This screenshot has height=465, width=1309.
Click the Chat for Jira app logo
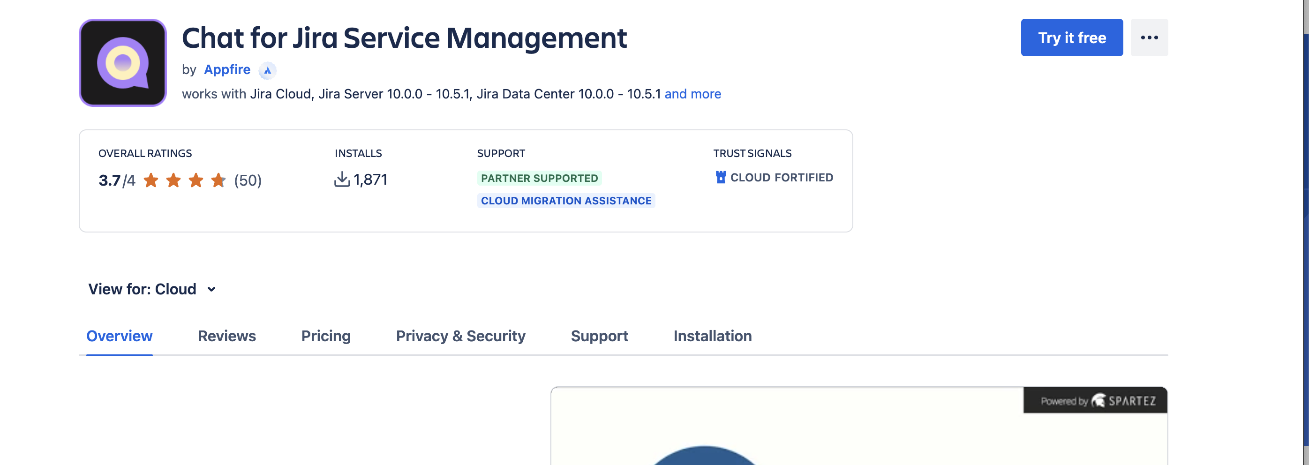coord(123,63)
